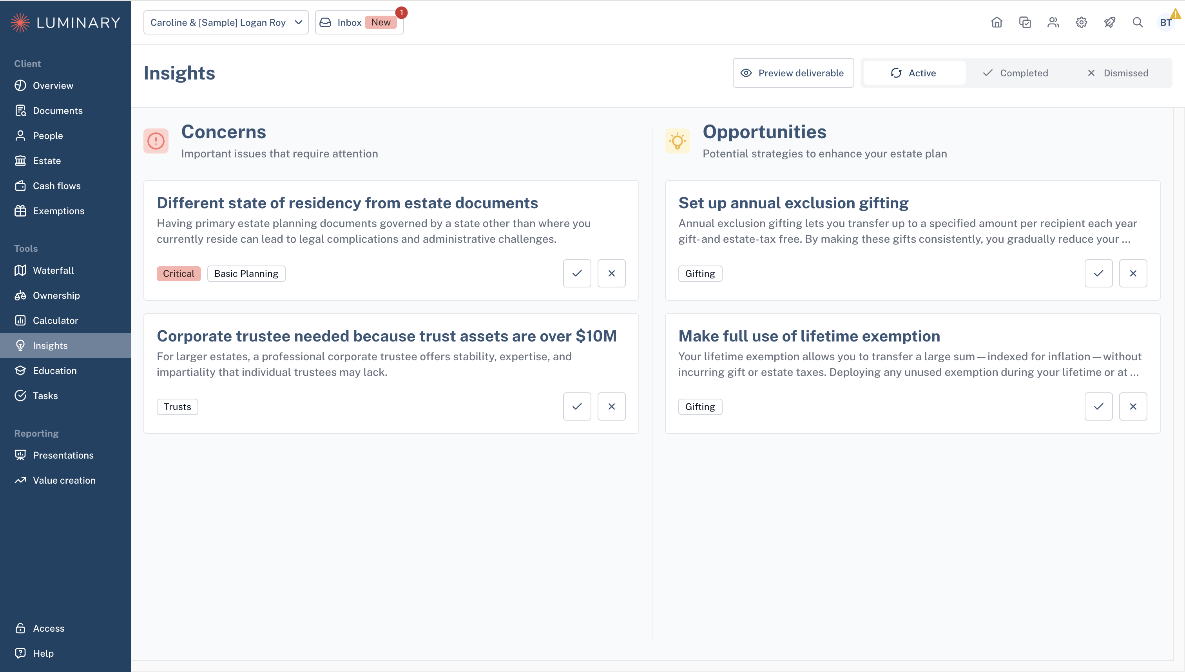Mark corporate trustee concern as completed
The width and height of the screenshot is (1185, 672).
tap(577, 406)
